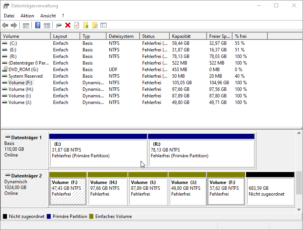Screen dimensions: 303x230
Task: Click the back arrow toolbar icon
Action: pyautogui.click(x=5, y=25)
